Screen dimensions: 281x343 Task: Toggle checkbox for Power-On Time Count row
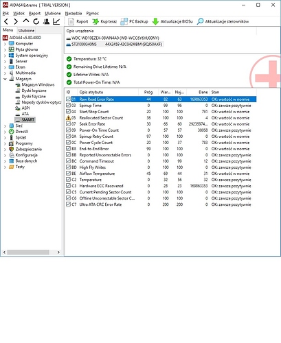point(68,130)
